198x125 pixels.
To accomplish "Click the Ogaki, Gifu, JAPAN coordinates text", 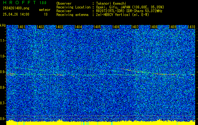I will tap(130, 7).
